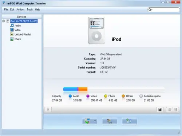This screenshot has height=136, width=182.
Task: Open the search options dropdown magnifier
Action: [150, 10]
